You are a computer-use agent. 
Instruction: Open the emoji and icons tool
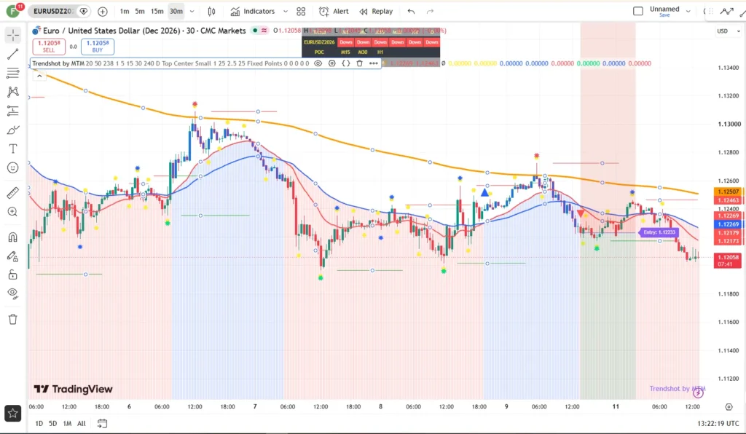[13, 167]
